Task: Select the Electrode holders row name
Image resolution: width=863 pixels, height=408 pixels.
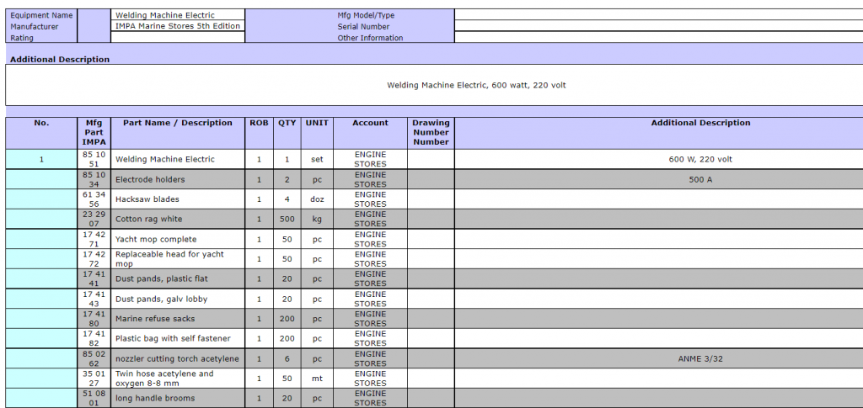Action: 150,179
